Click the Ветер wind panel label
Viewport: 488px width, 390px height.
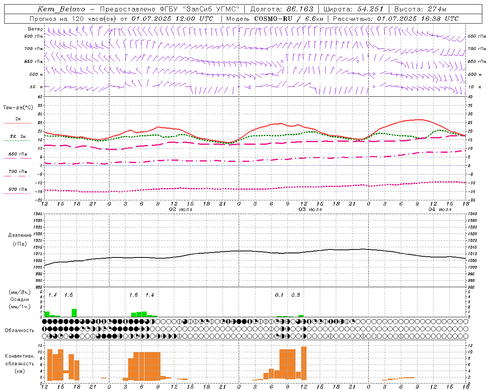click(35, 29)
